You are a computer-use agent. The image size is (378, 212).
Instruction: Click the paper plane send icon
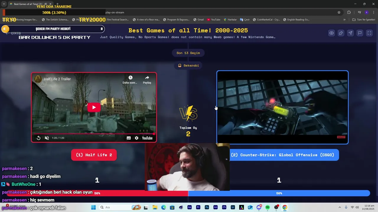[350, 33]
